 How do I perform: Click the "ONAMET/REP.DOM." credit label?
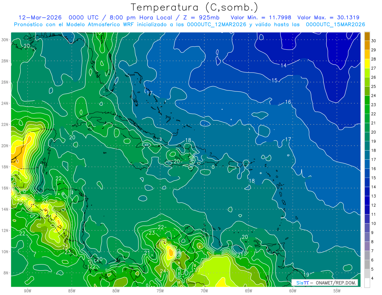click(x=336, y=283)
